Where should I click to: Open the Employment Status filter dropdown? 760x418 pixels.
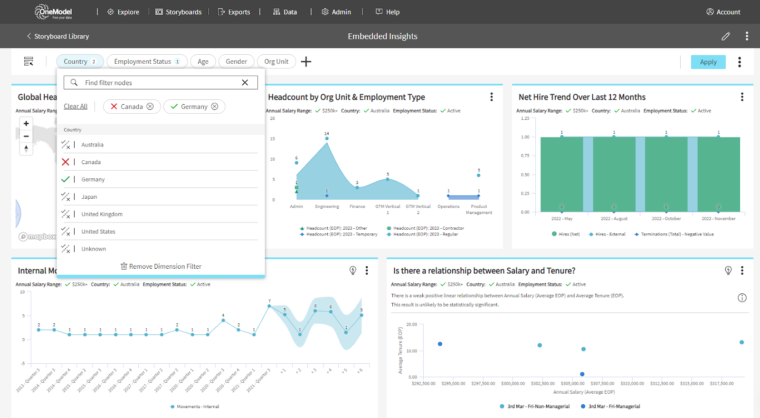coord(146,61)
